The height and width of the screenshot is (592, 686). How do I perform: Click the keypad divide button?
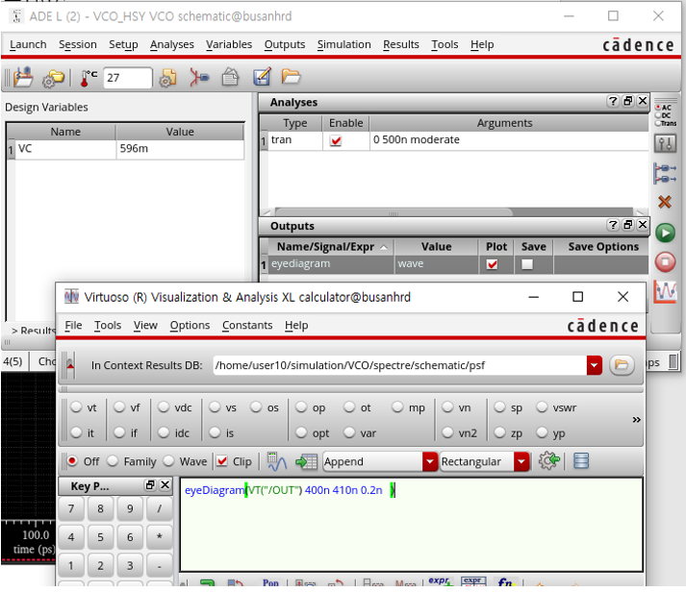click(x=160, y=508)
